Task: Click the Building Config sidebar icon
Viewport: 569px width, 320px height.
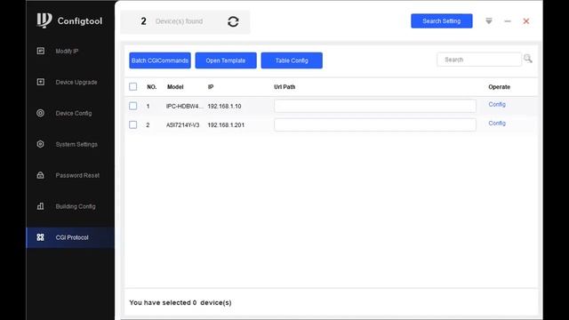Action: [x=41, y=206]
